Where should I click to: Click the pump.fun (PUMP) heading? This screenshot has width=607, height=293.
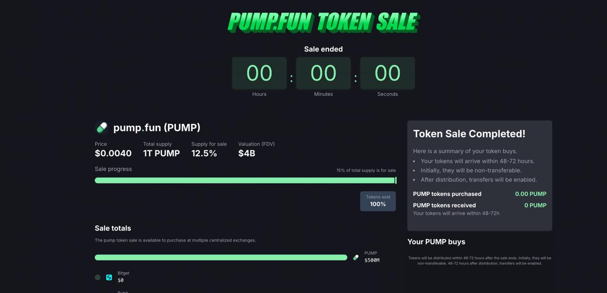[x=157, y=127]
